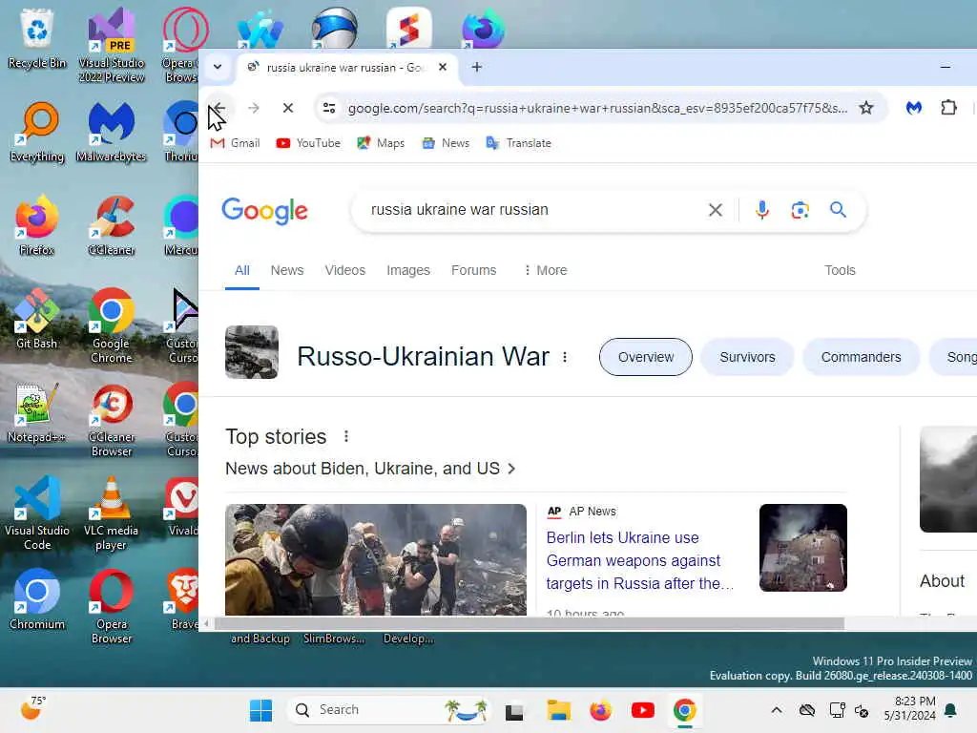Image resolution: width=977 pixels, height=733 pixels.
Task: Open Visual Studio 2022 Preview desktop icon
Action: point(112,46)
